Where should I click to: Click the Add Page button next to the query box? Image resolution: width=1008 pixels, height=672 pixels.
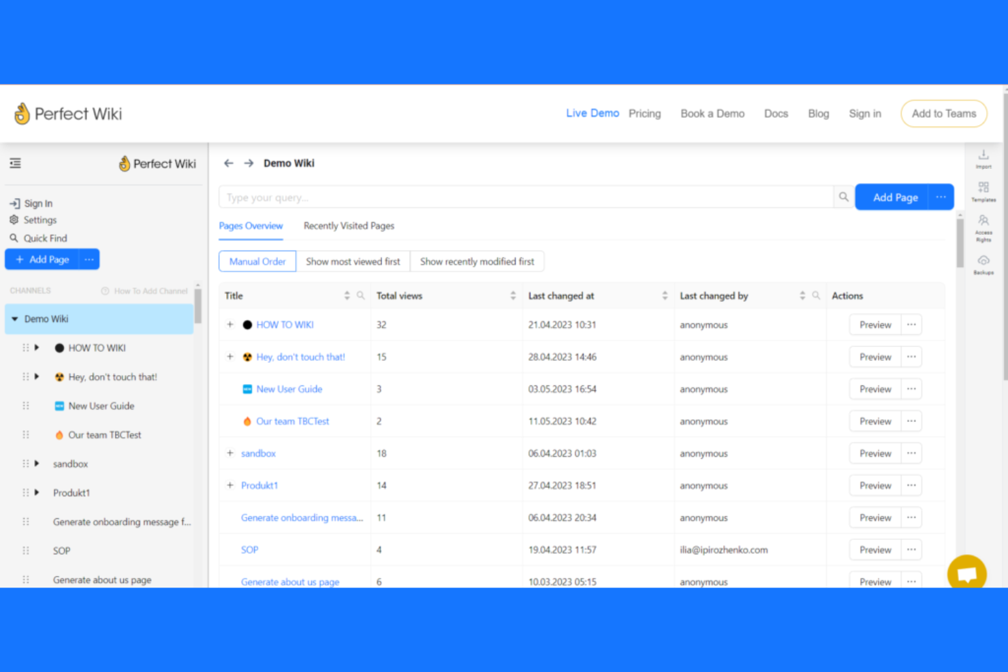click(892, 197)
